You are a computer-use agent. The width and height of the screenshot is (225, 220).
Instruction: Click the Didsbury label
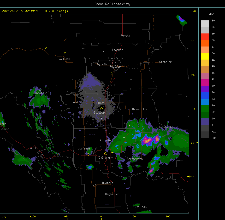pos(100,113)
